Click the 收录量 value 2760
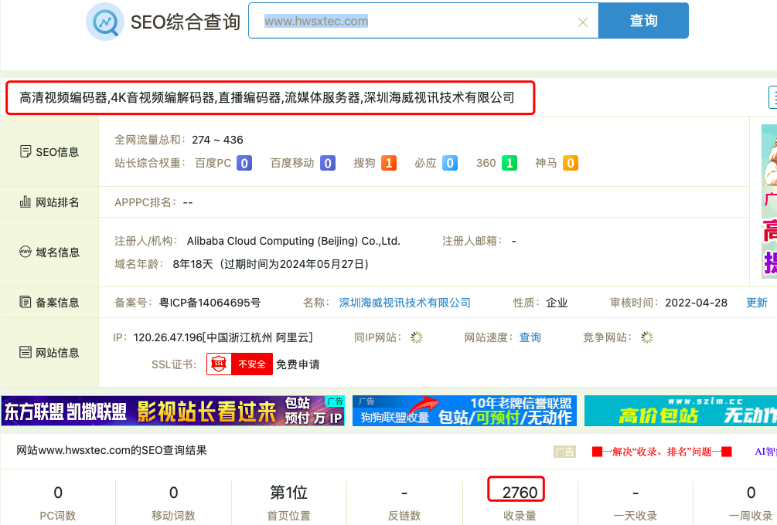This screenshot has width=777, height=525. point(520,493)
